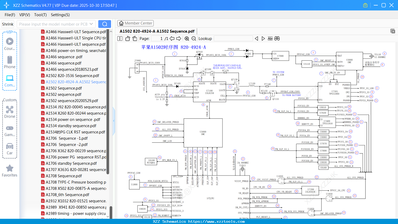398x224 pixels.
Task: Open A1502 820-3536 Sequence.pdf
Action: tap(70, 76)
